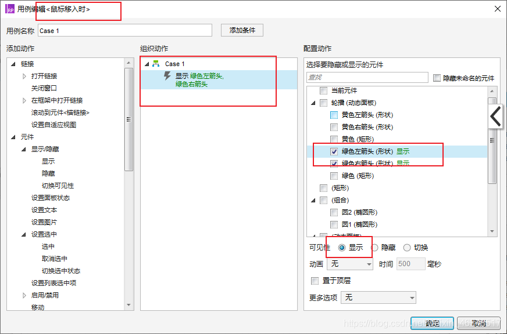Toggle 隐藏未命名的元件 checkbox
The height and width of the screenshot is (334, 507).
437,78
